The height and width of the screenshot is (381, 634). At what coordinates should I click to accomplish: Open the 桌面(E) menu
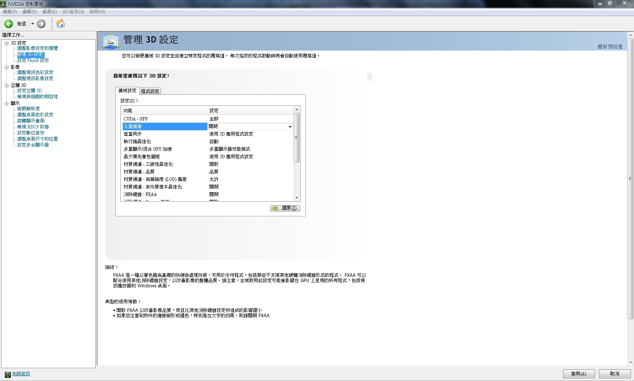[x=49, y=12]
